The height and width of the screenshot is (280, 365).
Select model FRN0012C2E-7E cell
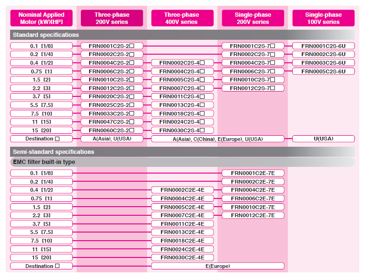(x=253, y=215)
